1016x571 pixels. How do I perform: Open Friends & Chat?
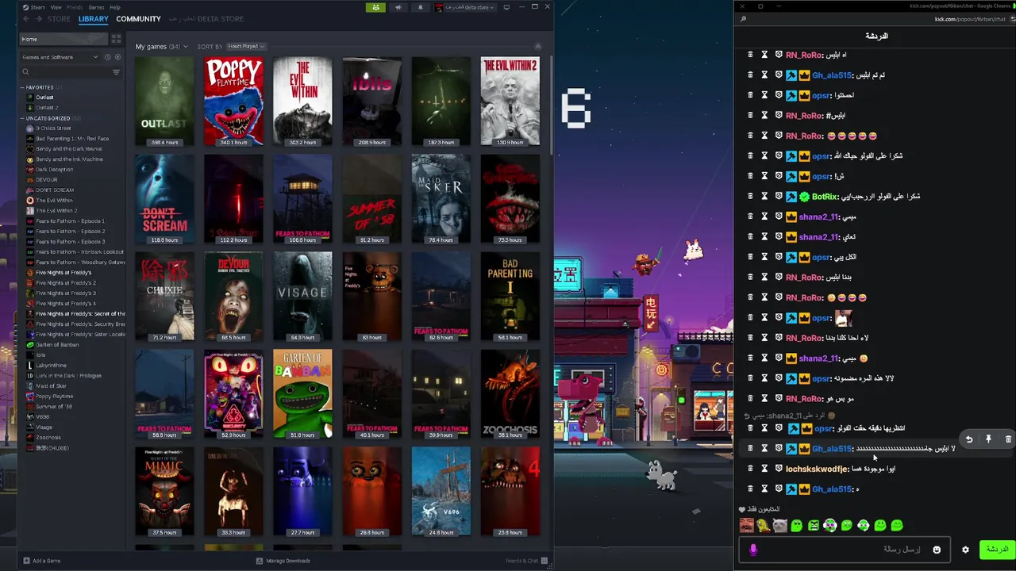tap(527, 561)
